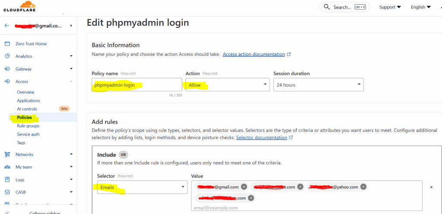Open the Access Overview page
442x214 pixels.
point(25,92)
